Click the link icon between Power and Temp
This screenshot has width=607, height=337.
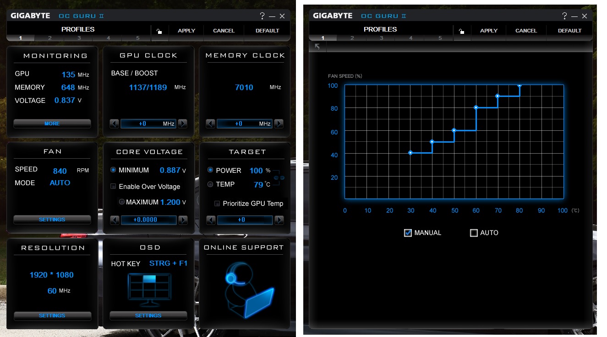coord(279,177)
